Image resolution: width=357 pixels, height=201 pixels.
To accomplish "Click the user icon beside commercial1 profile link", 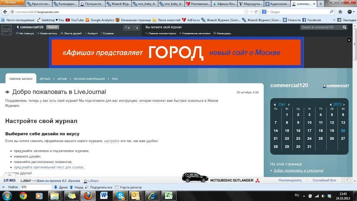I will coord(325,86).
